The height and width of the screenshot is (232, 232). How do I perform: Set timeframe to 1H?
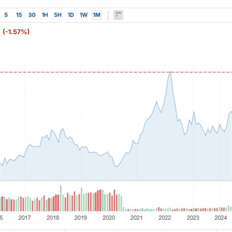click(45, 15)
